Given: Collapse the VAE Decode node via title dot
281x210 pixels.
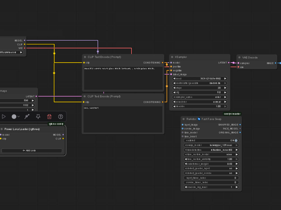Looking at the screenshot, I should pos(239,57).
